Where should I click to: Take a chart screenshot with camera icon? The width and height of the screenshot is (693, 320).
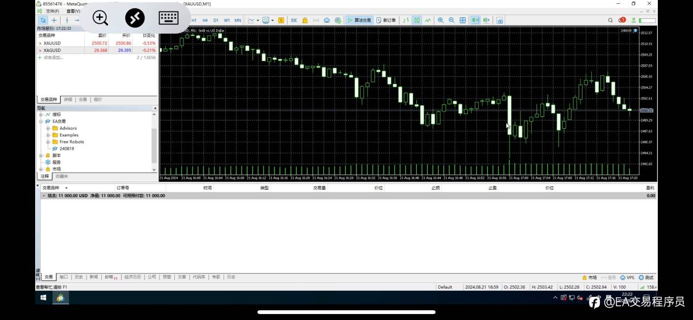point(500,20)
